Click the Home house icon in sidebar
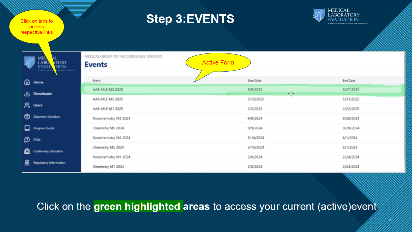Image resolution: width=412 pixels, height=232 pixels. (27, 82)
